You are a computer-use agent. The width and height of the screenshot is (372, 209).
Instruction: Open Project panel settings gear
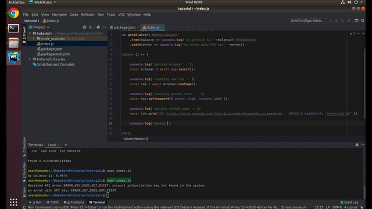tap(98, 27)
